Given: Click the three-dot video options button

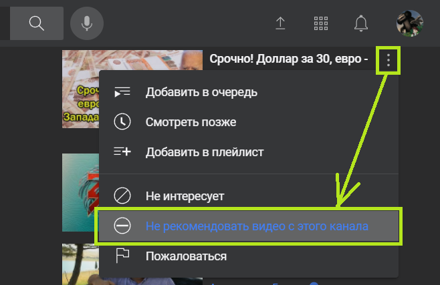Looking at the screenshot, I should (x=389, y=60).
